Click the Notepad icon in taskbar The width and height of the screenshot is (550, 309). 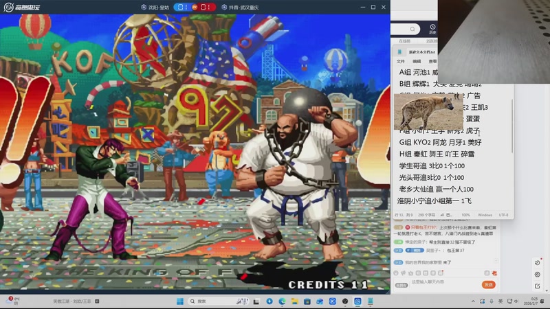point(371,301)
